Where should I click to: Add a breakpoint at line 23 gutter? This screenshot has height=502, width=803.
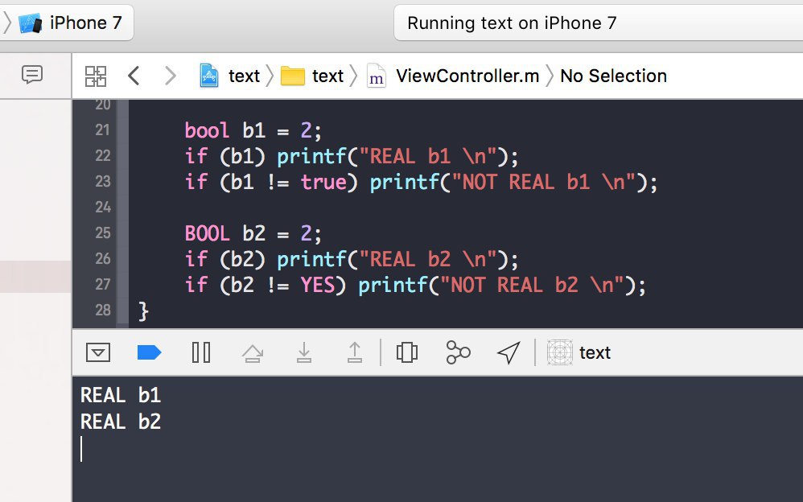point(102,182)
